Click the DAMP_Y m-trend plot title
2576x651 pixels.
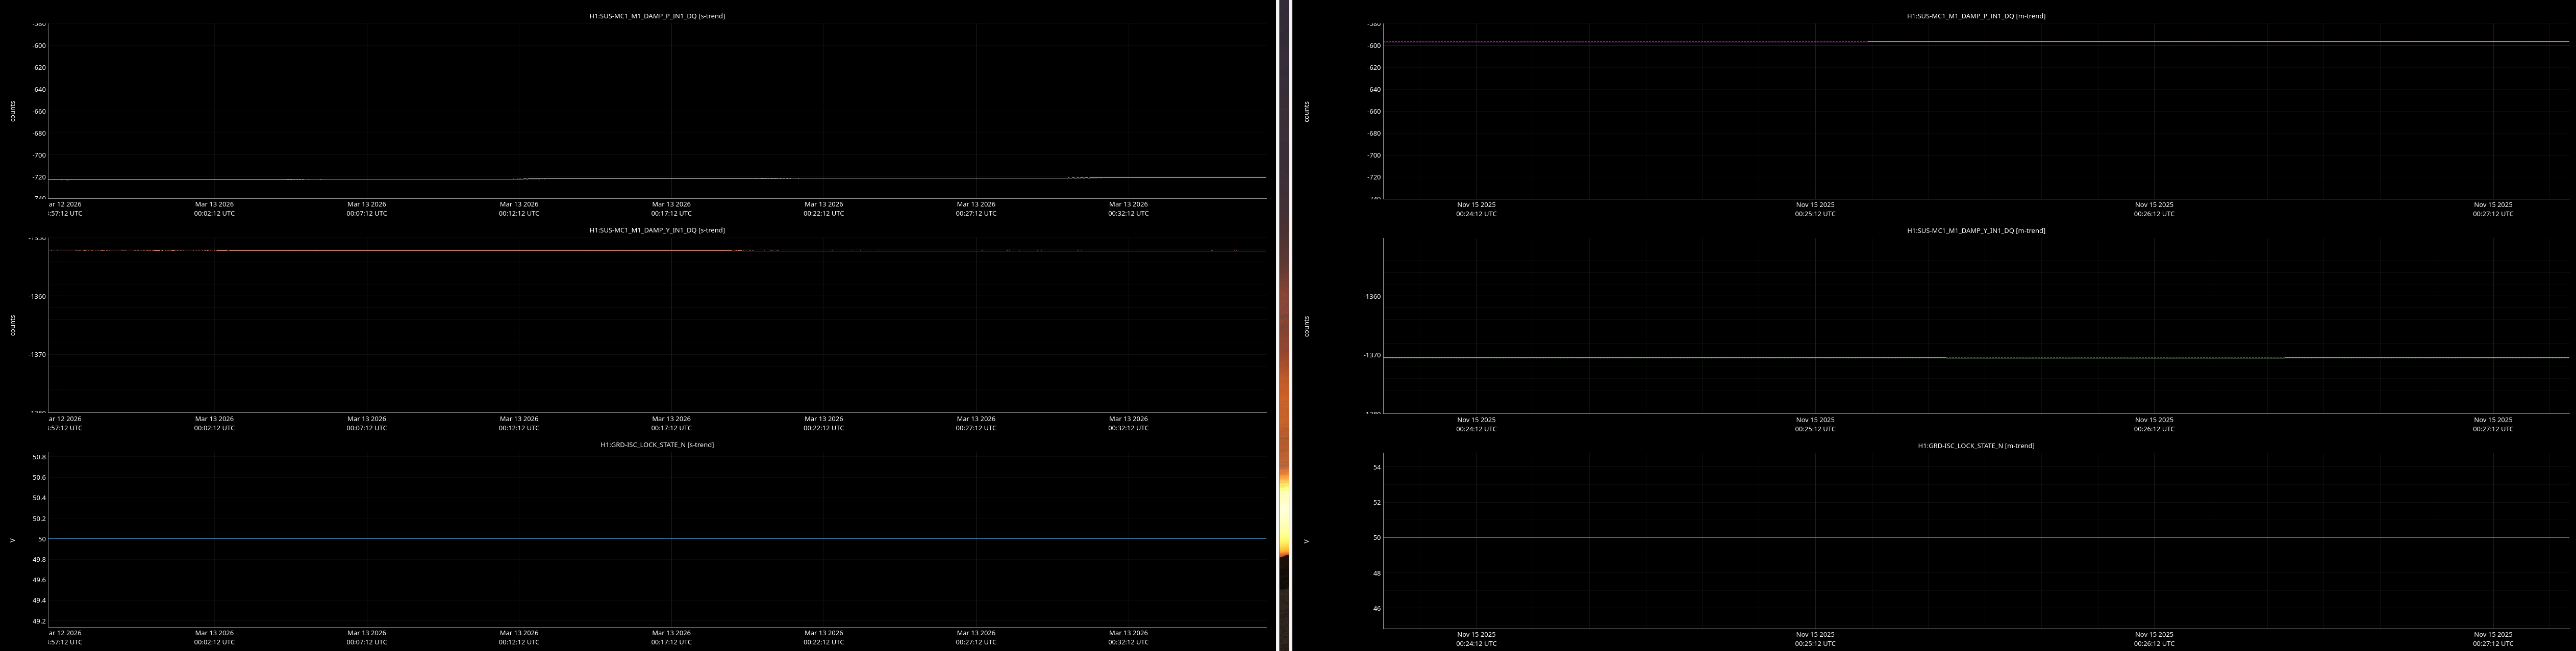point(1975,230)
